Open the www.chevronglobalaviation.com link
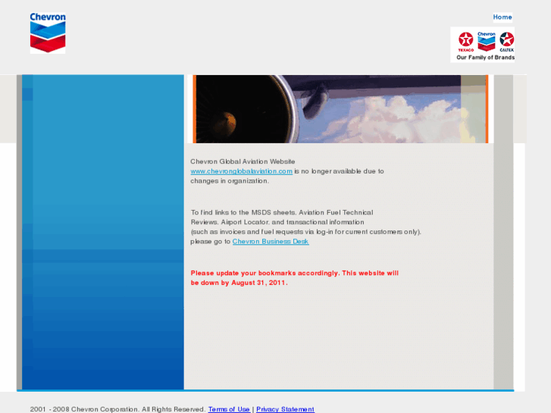Viewport: 551px width, 413px height. (242, 171)
